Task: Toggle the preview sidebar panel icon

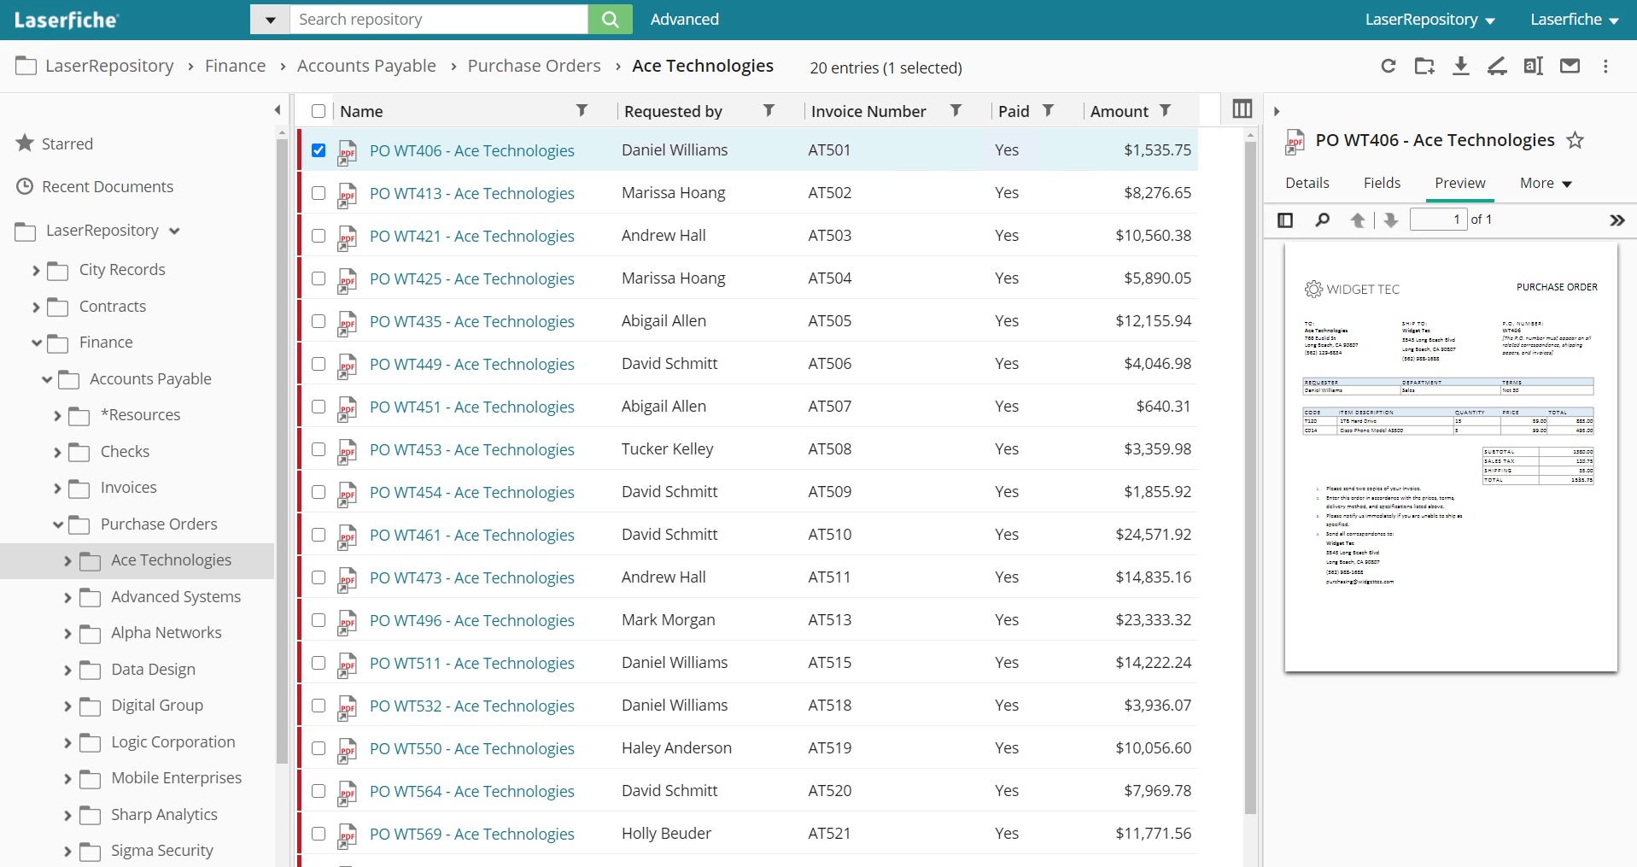Action: click(x=1285, y=220)
